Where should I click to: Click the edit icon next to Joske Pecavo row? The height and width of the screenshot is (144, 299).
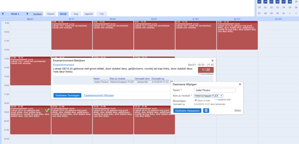[172, 82]
